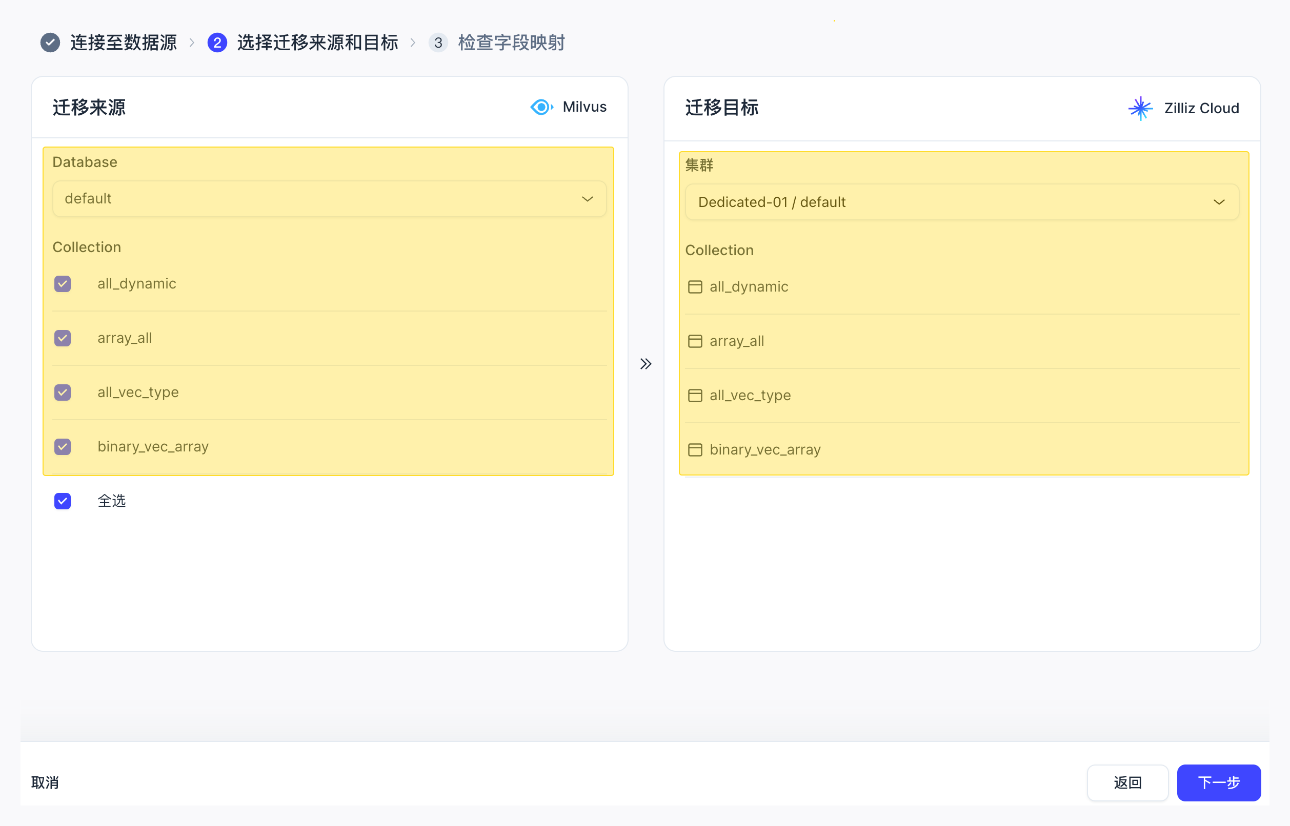Uncheck the all_vec_type source collection checkbox

tap(63, 392)
